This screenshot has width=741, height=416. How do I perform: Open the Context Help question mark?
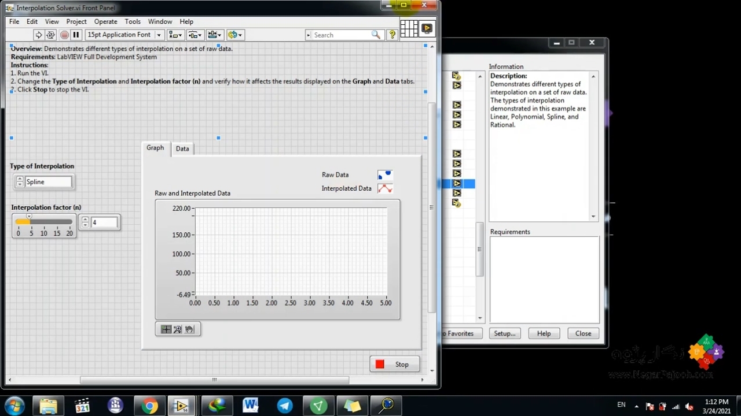(x=392, y=35)
